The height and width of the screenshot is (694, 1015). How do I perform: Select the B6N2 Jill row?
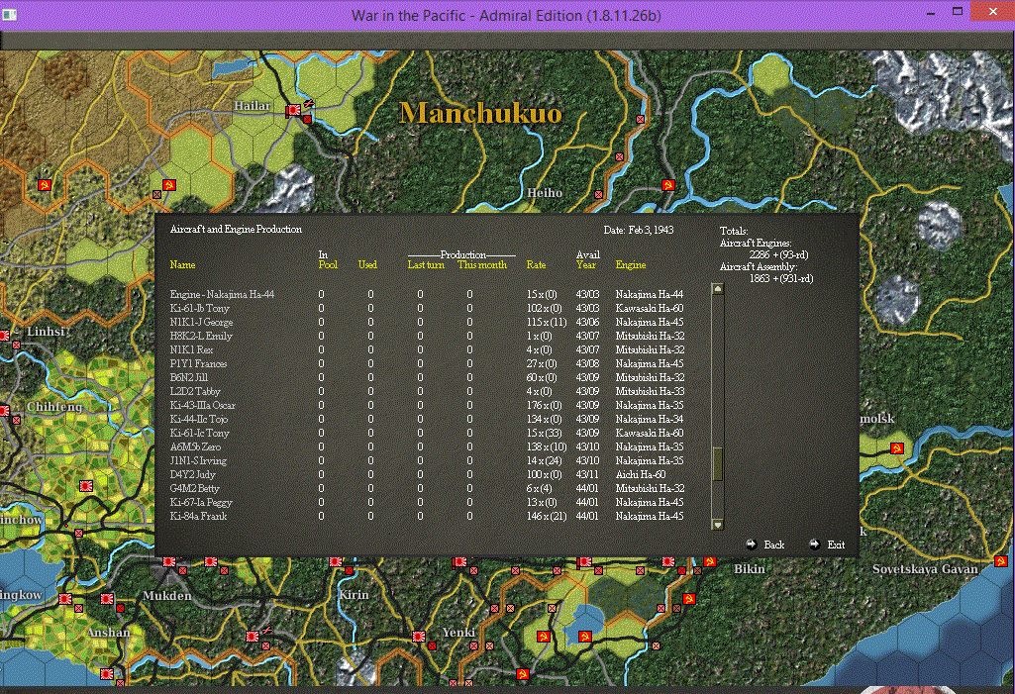point(427,377)
